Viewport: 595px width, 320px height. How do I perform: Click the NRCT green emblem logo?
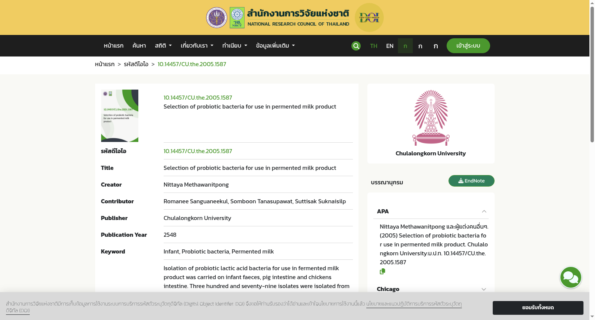click(237, 17)
